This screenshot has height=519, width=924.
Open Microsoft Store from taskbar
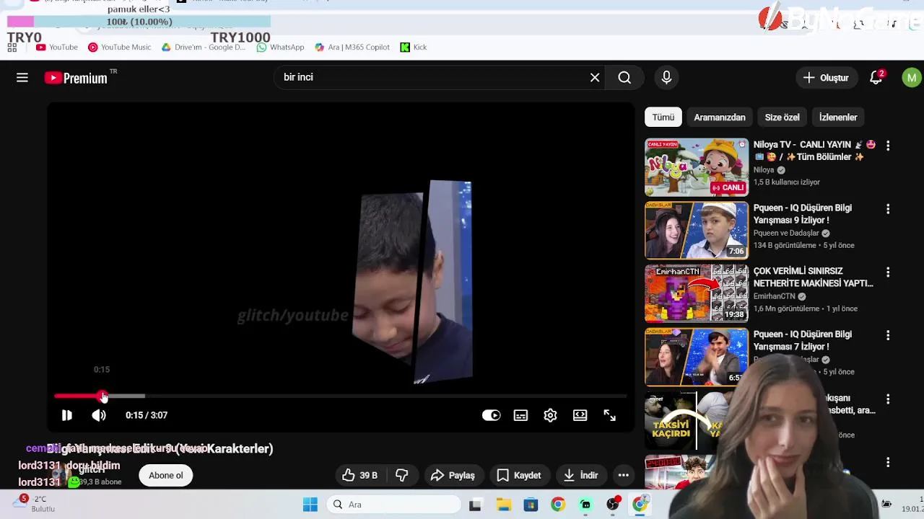tap(531, 505)
